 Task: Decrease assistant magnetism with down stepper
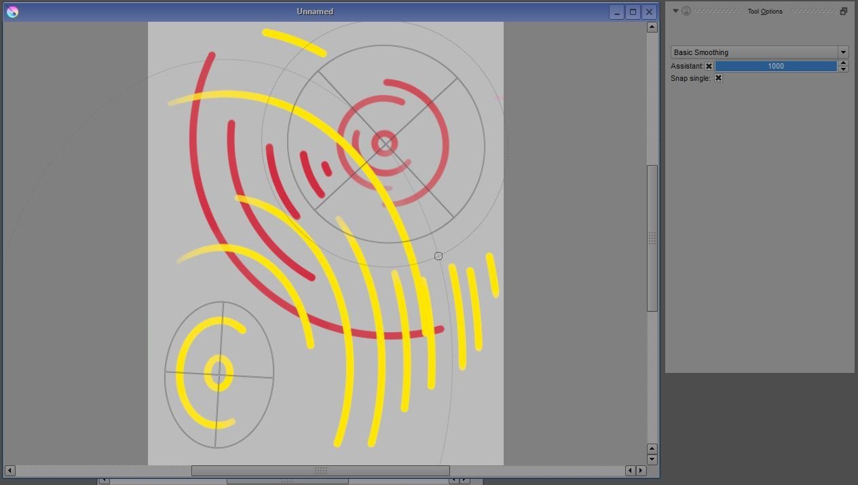(x=844, y=69)
